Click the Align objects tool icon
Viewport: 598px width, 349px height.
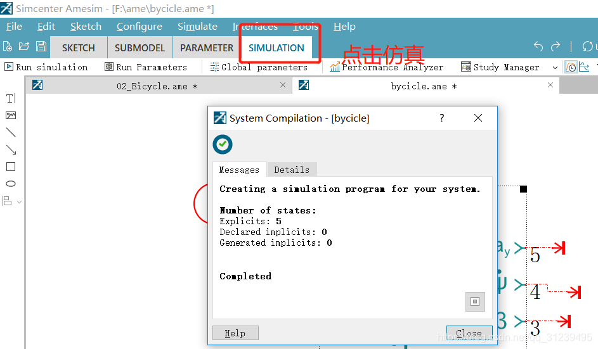[x=7, y=201]
